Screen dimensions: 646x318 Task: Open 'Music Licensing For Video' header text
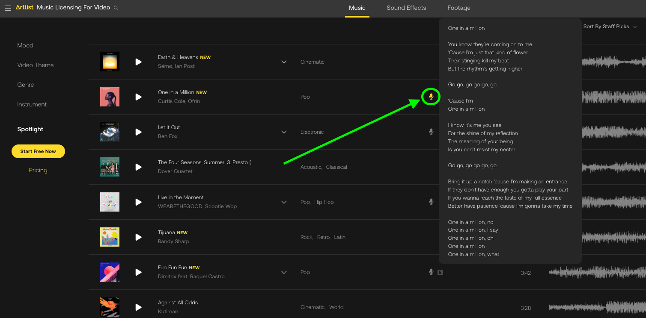click(x=74, y=8)
